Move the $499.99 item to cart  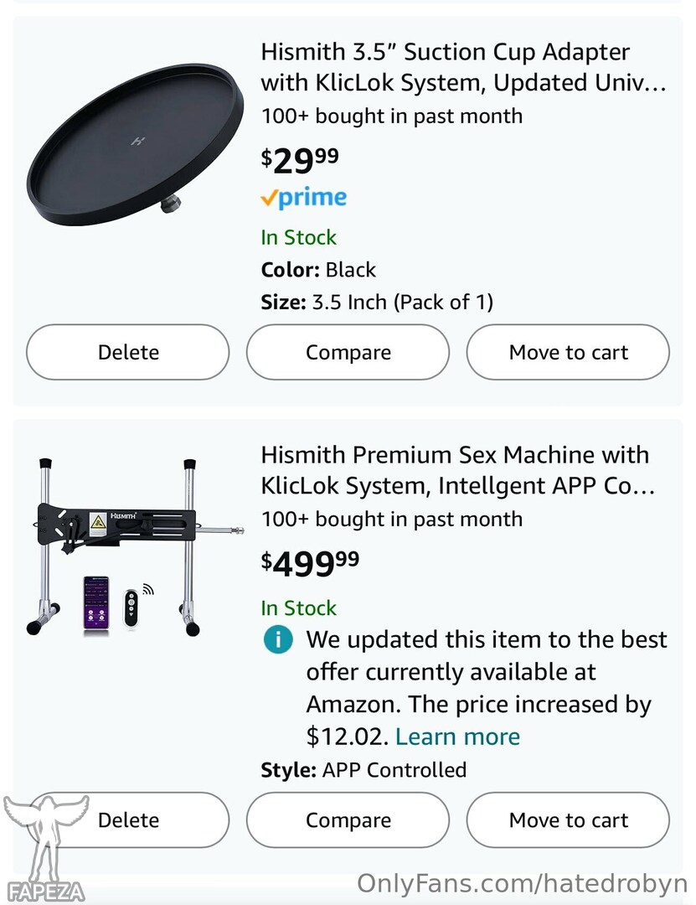[568, 820]
